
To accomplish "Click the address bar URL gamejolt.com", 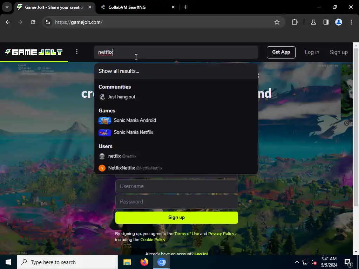I will 79,22.
